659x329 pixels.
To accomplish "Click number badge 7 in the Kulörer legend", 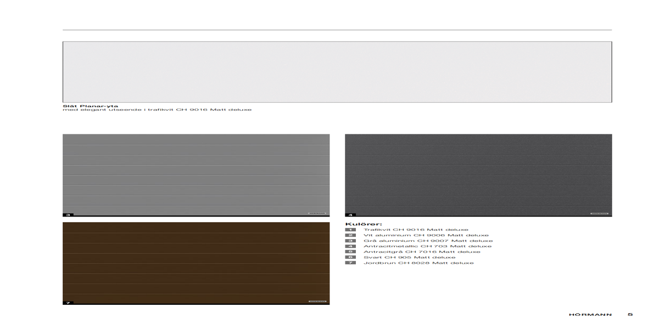I will coord(350,263).
